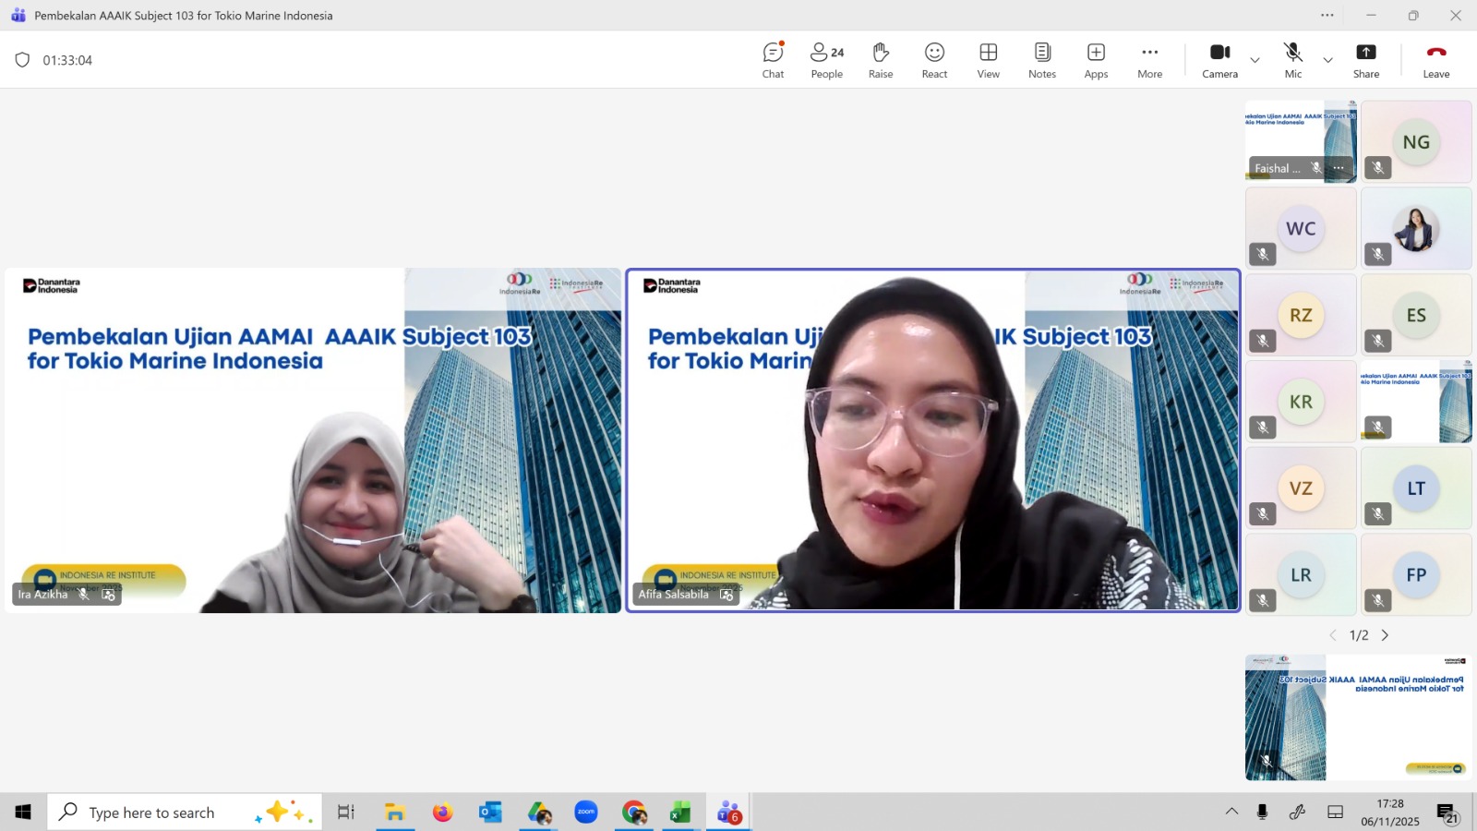Click the shield meeting security icon
This screenshot has height=831, width=1477.
pos(22,60)
